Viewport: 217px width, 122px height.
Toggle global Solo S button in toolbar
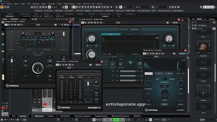click(x=35, y=7)
